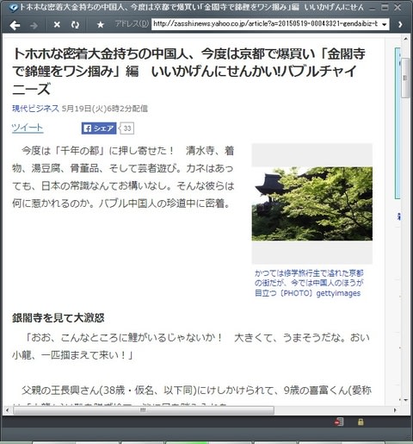
Task: Open the address bar dropdown arrow
Action: [385, 24]
